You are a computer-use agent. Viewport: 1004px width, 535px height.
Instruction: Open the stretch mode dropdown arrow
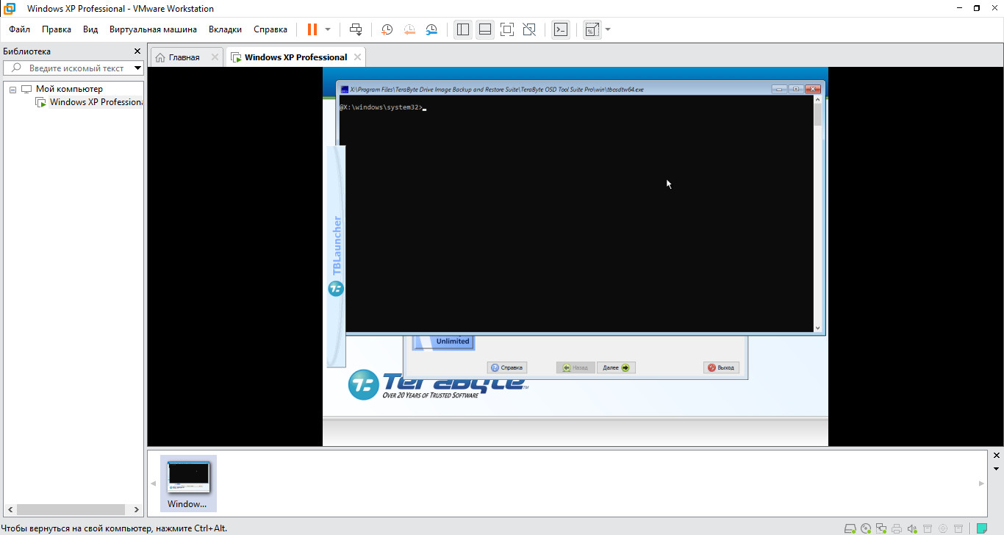click(x=608, y=29)
